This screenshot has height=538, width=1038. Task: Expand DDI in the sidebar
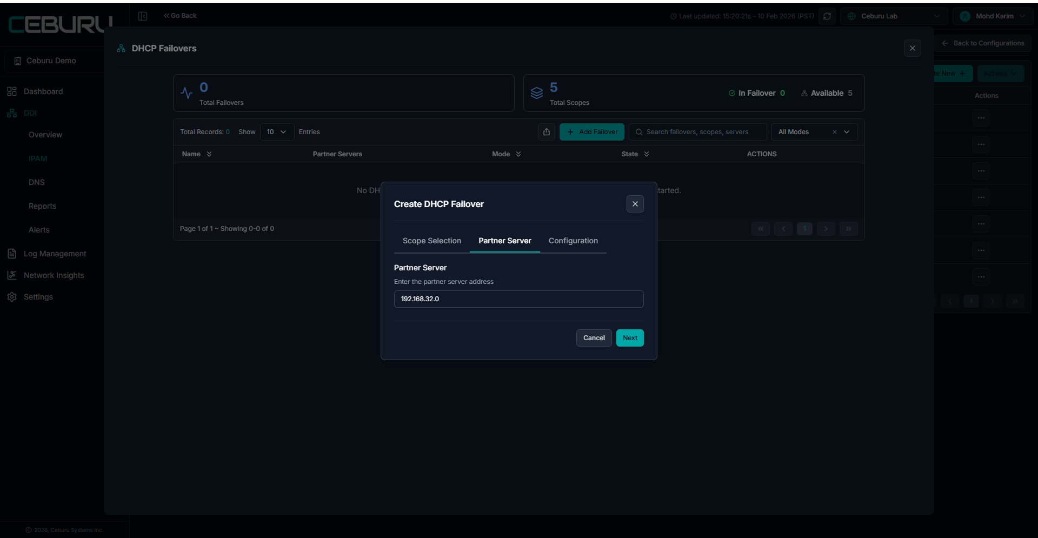tap(30, 113)
